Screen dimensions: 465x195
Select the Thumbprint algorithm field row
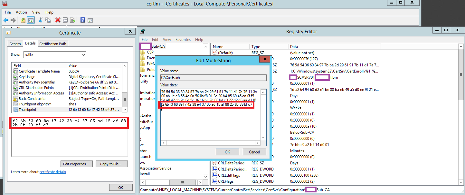(35, 104)
